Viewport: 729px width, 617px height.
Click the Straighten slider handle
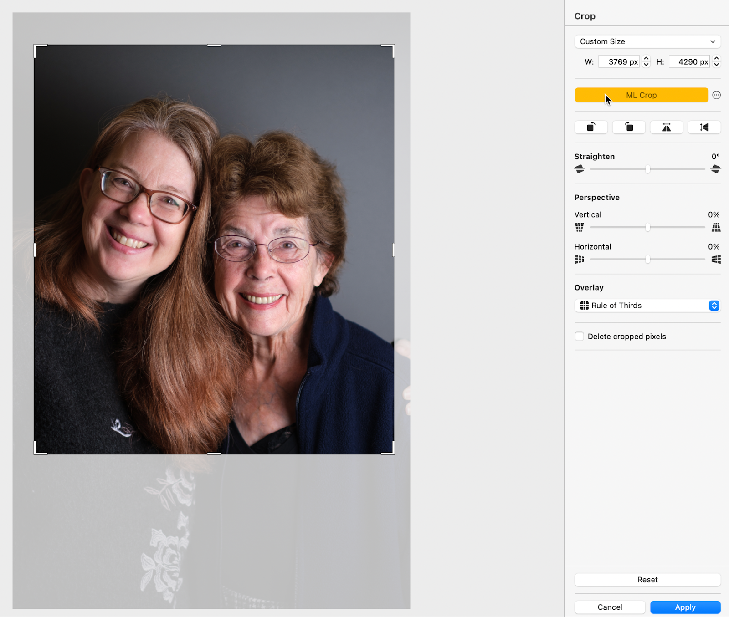click(x=647, y=169)
